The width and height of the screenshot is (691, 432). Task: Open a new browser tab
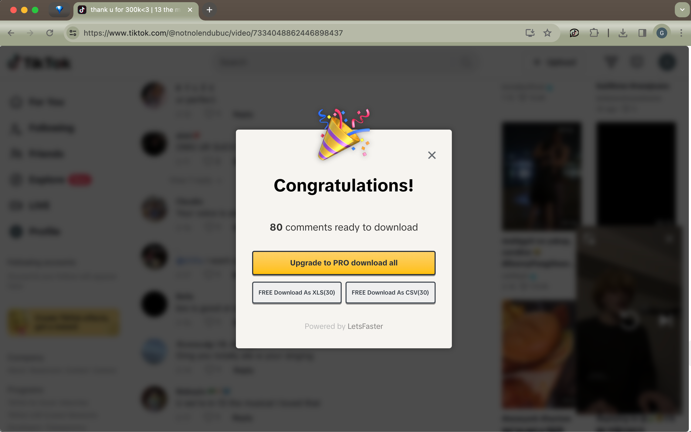(209, 10)
